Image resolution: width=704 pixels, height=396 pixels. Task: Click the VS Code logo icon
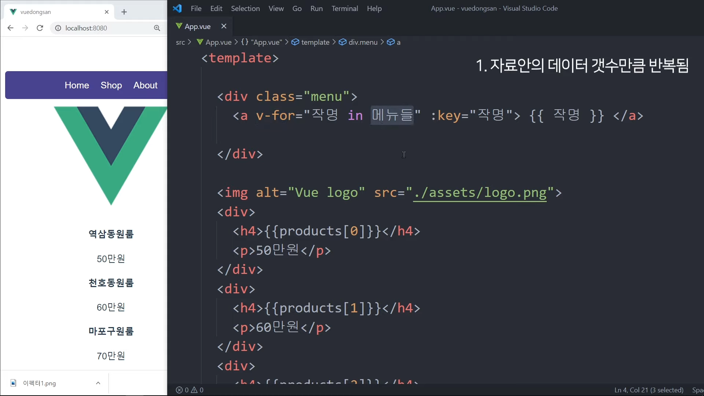click(x=177, y=8)
